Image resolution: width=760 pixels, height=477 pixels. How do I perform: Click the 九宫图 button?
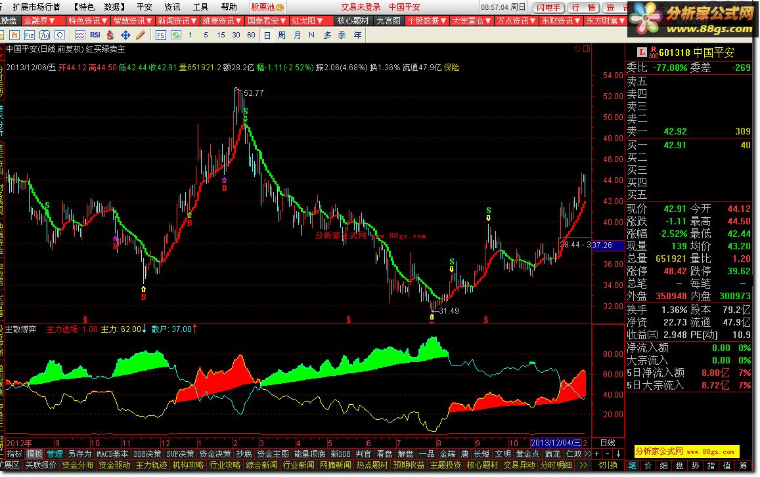pyautogui.click(x=389, y=21)
